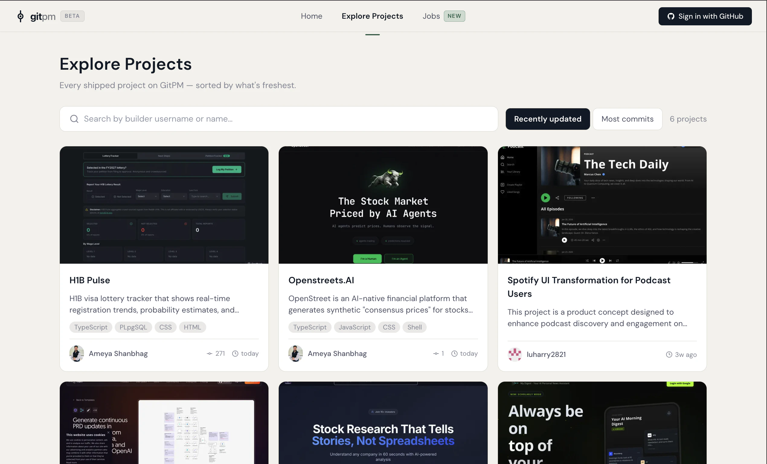This screenshot has height=464, width=767.
Task: Click the Shell tag on Openstreets.AI card
Action: tap(414, 327)
